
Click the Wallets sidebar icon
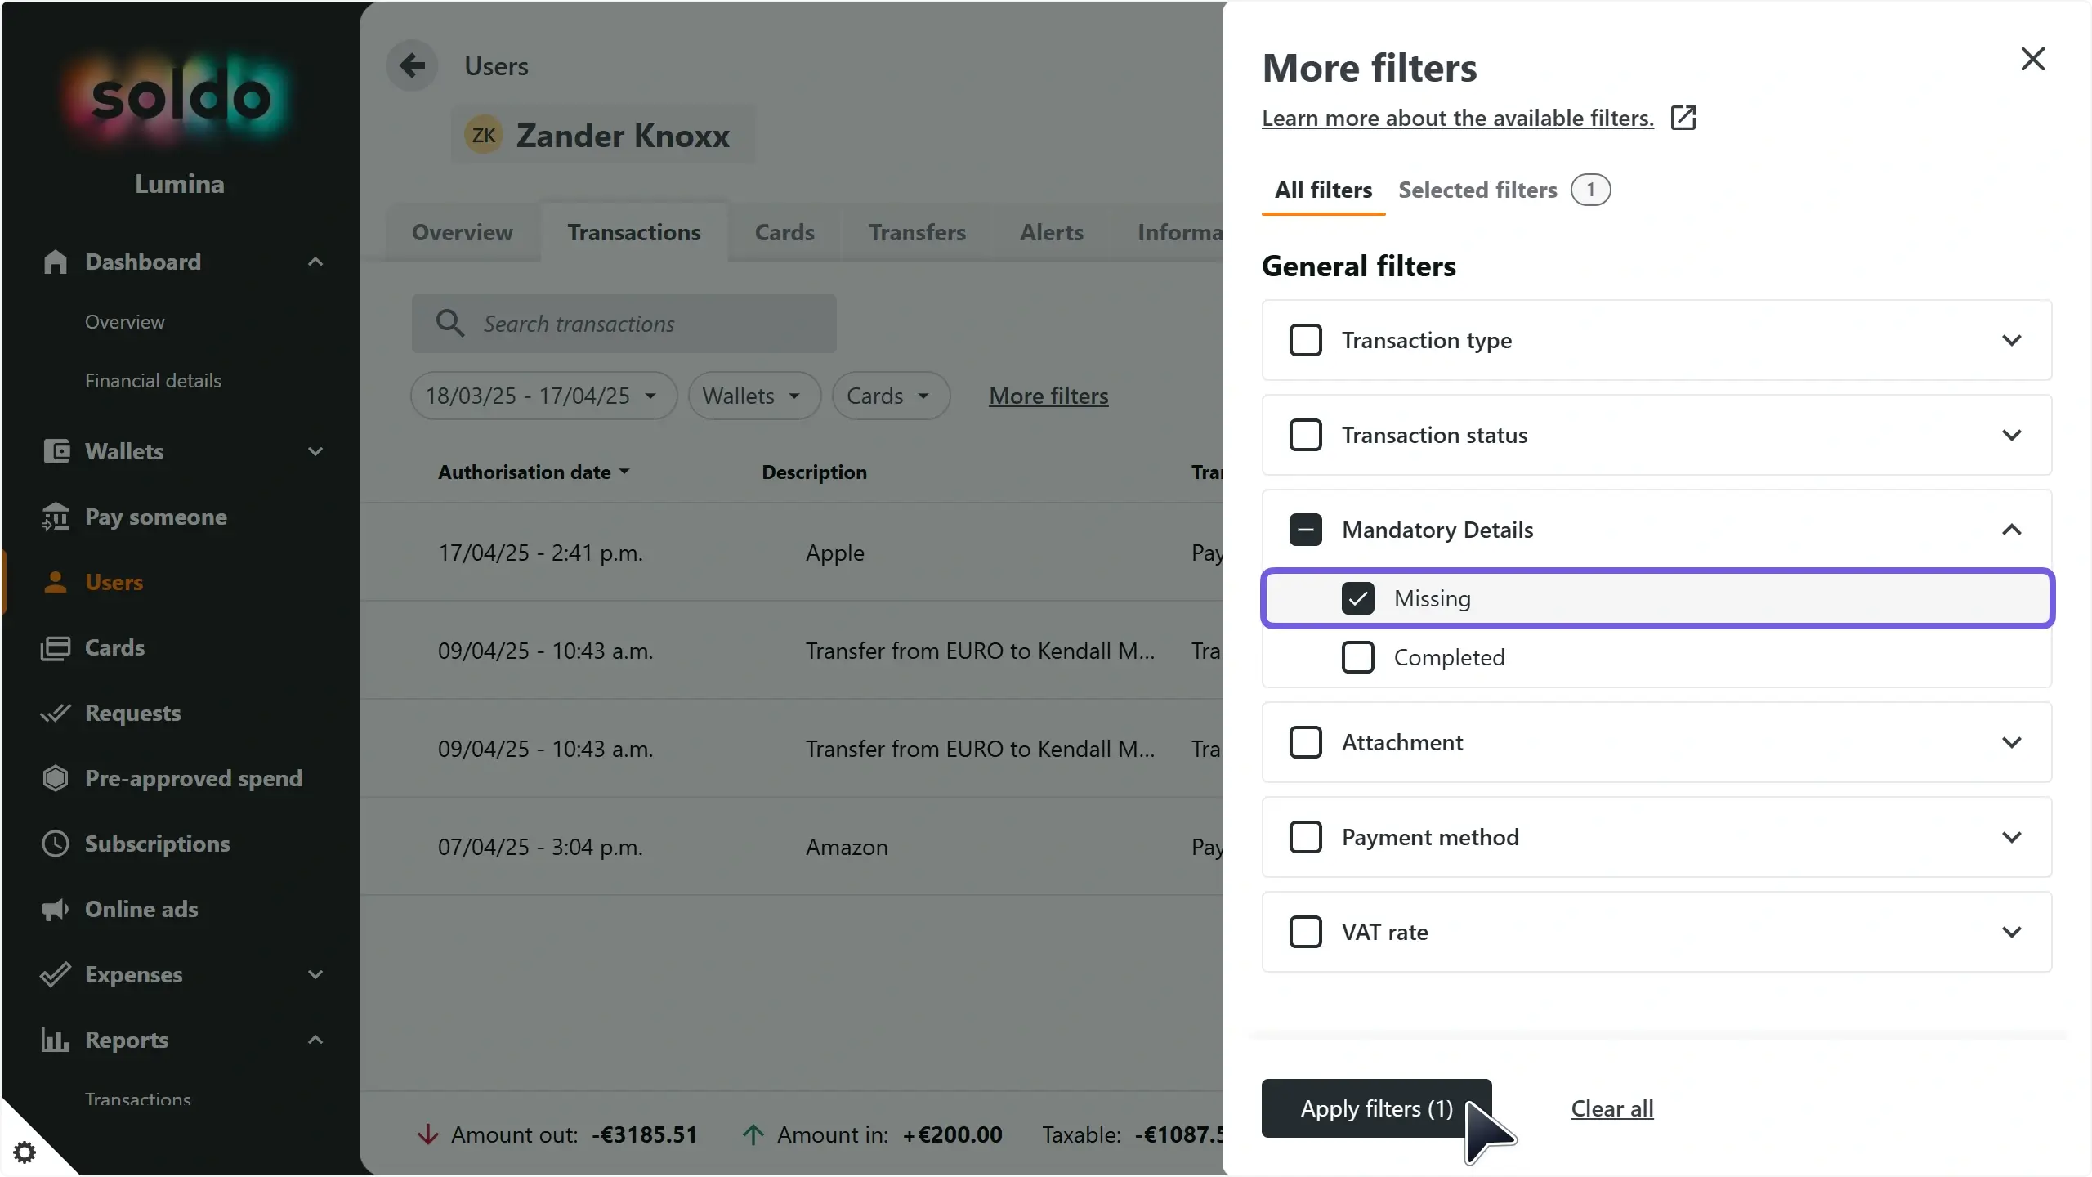point(56,451)
